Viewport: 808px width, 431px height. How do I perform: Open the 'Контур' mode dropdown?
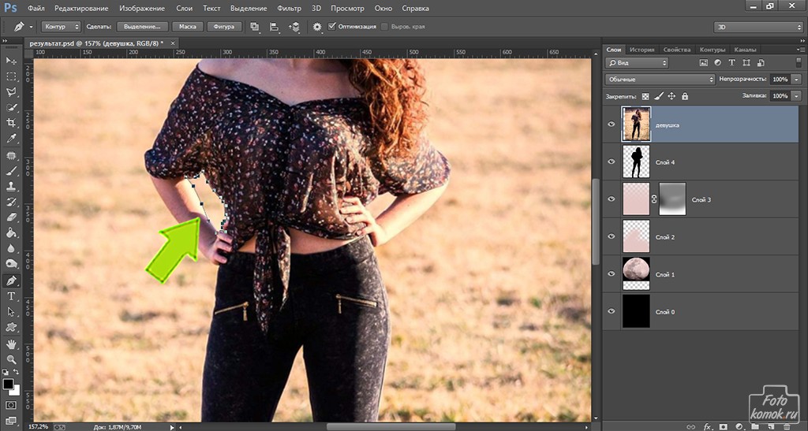click(x=60, y=27)
